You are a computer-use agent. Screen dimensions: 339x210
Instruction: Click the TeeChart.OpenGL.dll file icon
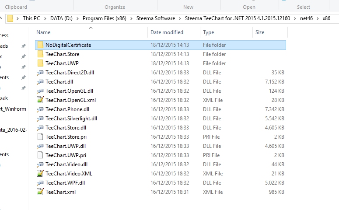(40, 91)
